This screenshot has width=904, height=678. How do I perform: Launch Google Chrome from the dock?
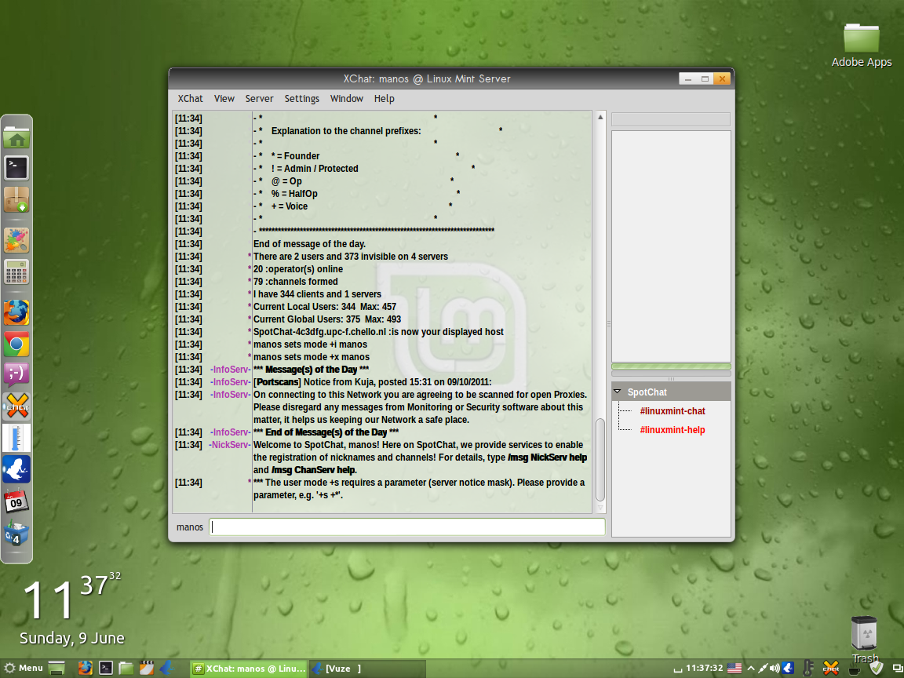point(16,344)
